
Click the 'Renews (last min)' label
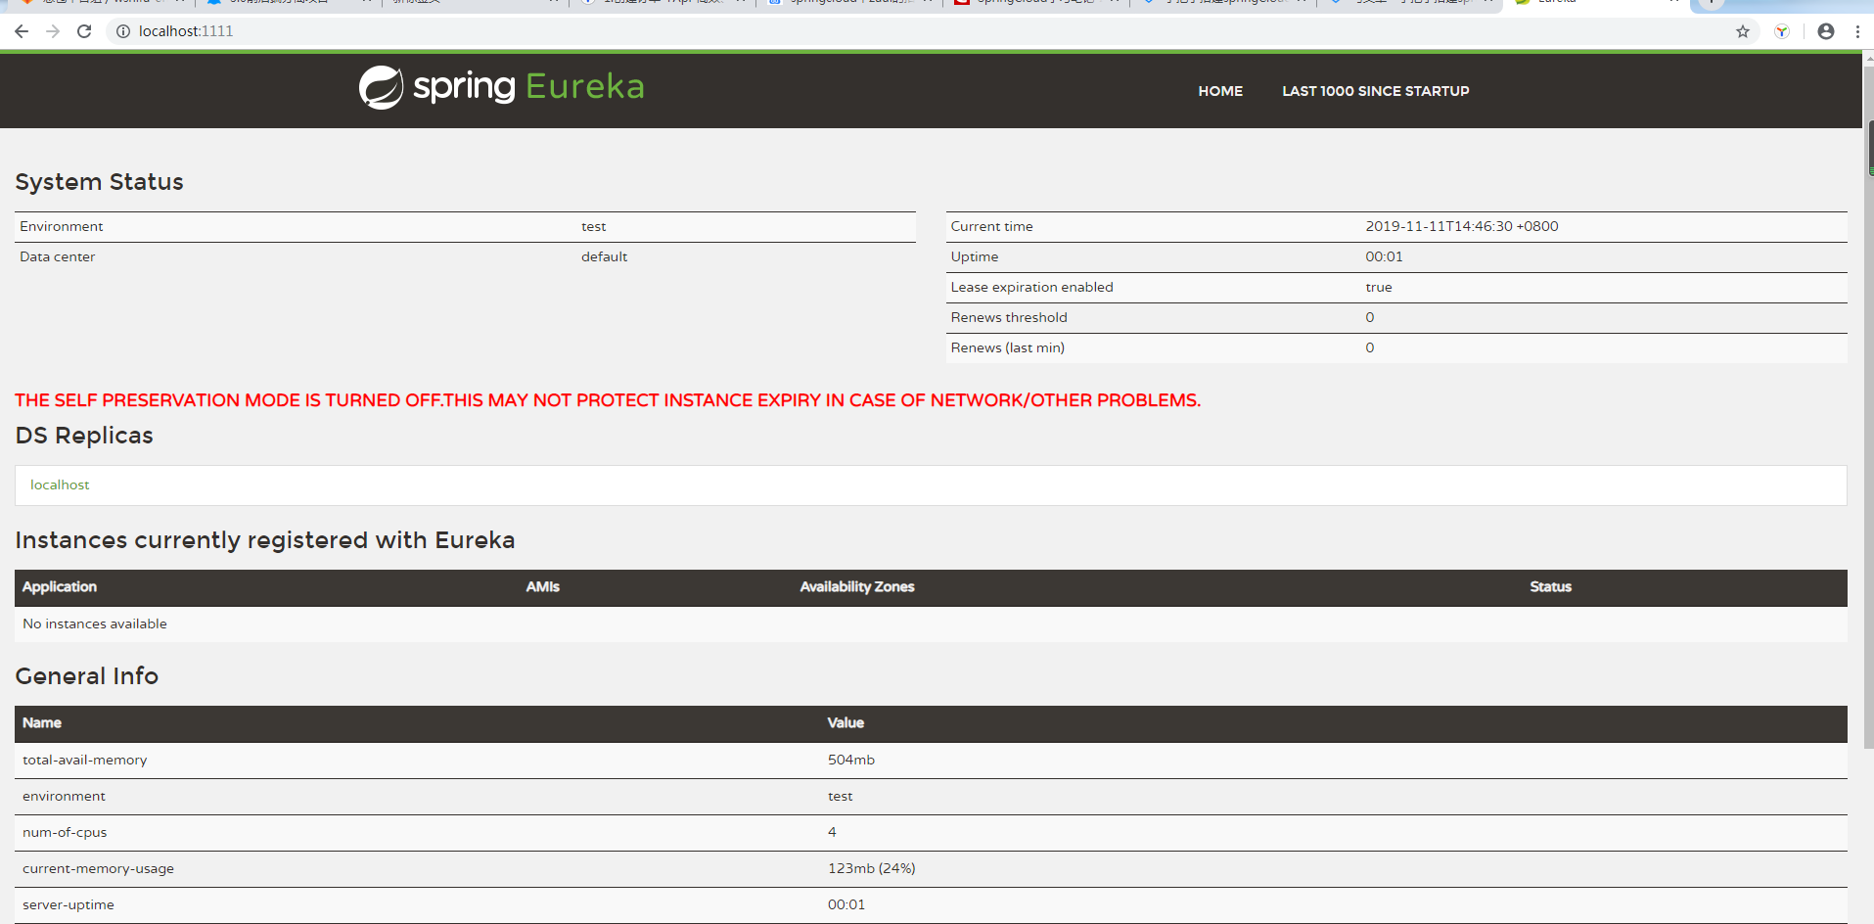[1008, 347]
